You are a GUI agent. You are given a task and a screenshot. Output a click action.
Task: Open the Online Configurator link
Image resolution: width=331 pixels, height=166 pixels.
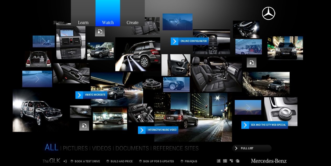190,41
